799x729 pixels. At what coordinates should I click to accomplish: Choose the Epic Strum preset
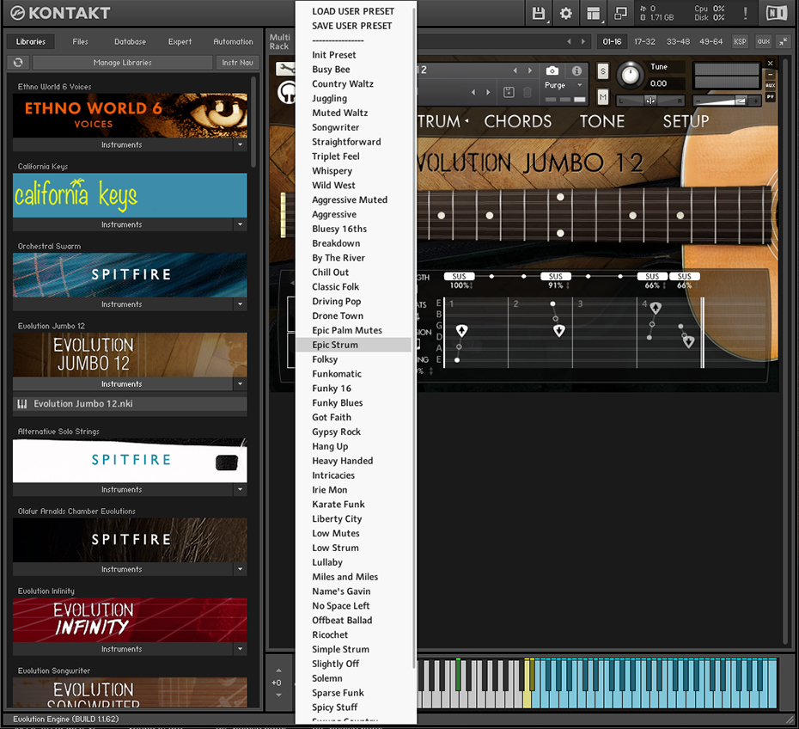pos(353,345)
